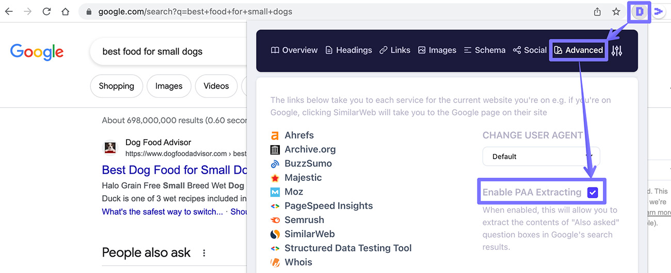Click the Semrush flame icon
This screenshot has height=273, width=671.
[x=275, y=220]
